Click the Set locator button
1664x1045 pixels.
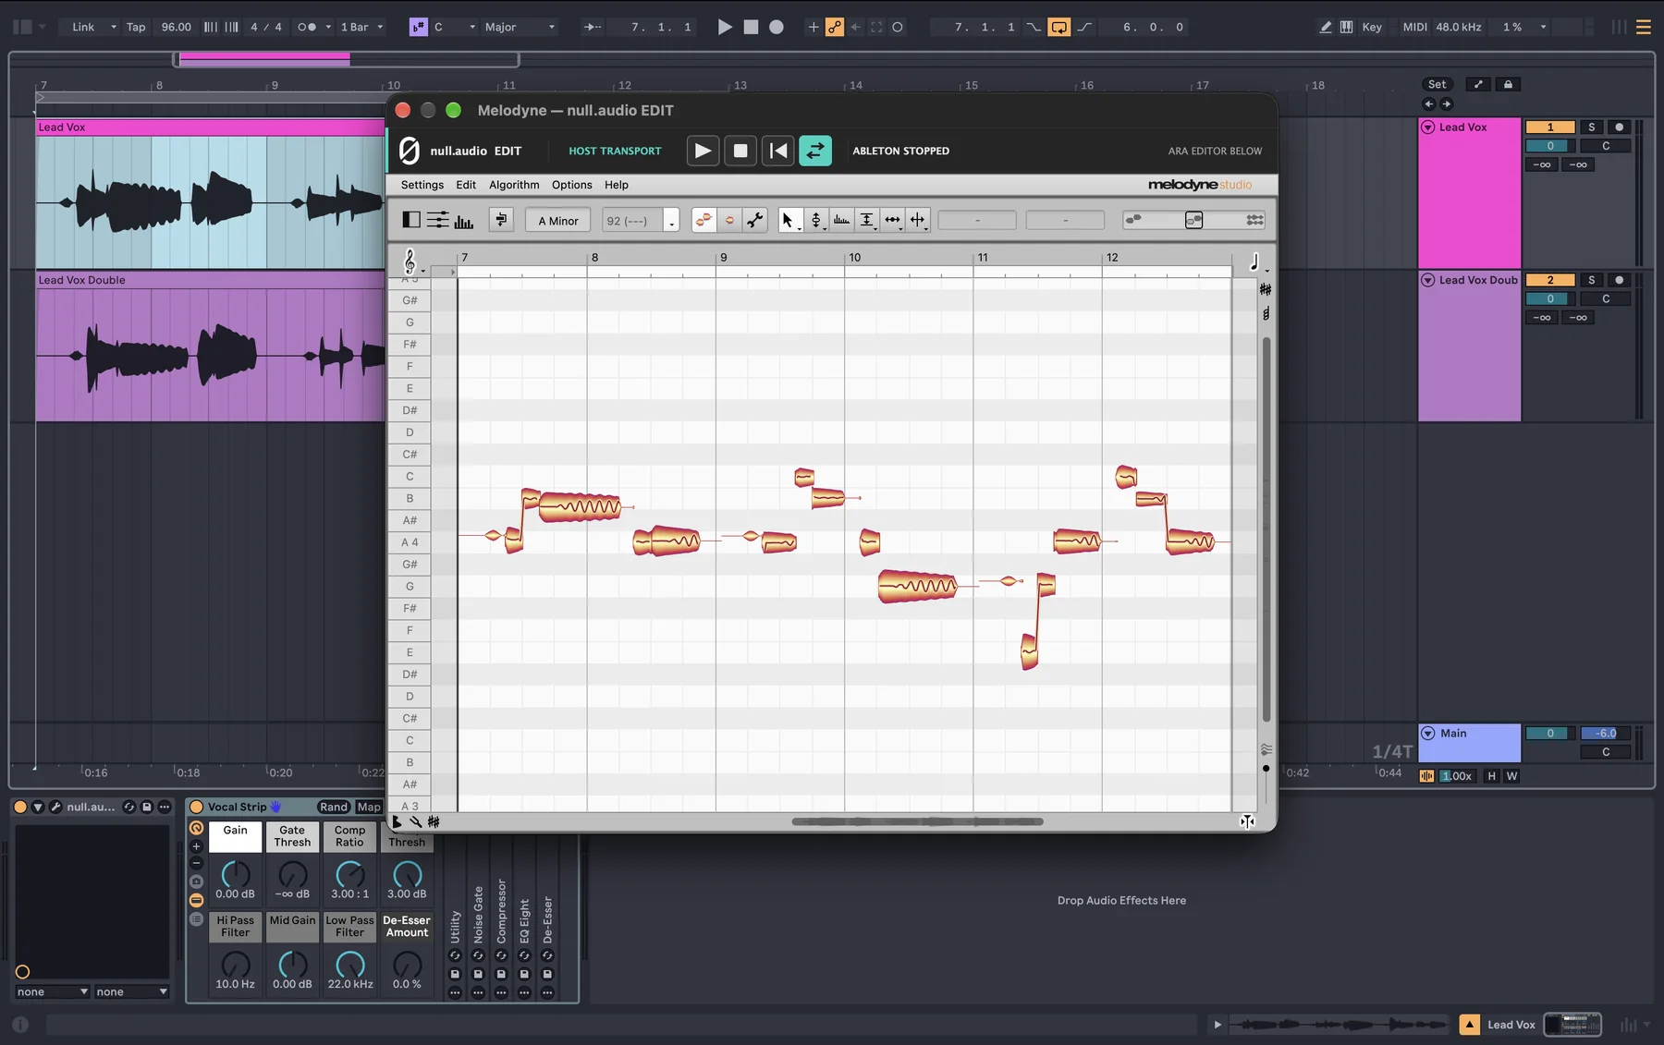coord(1437,84)
